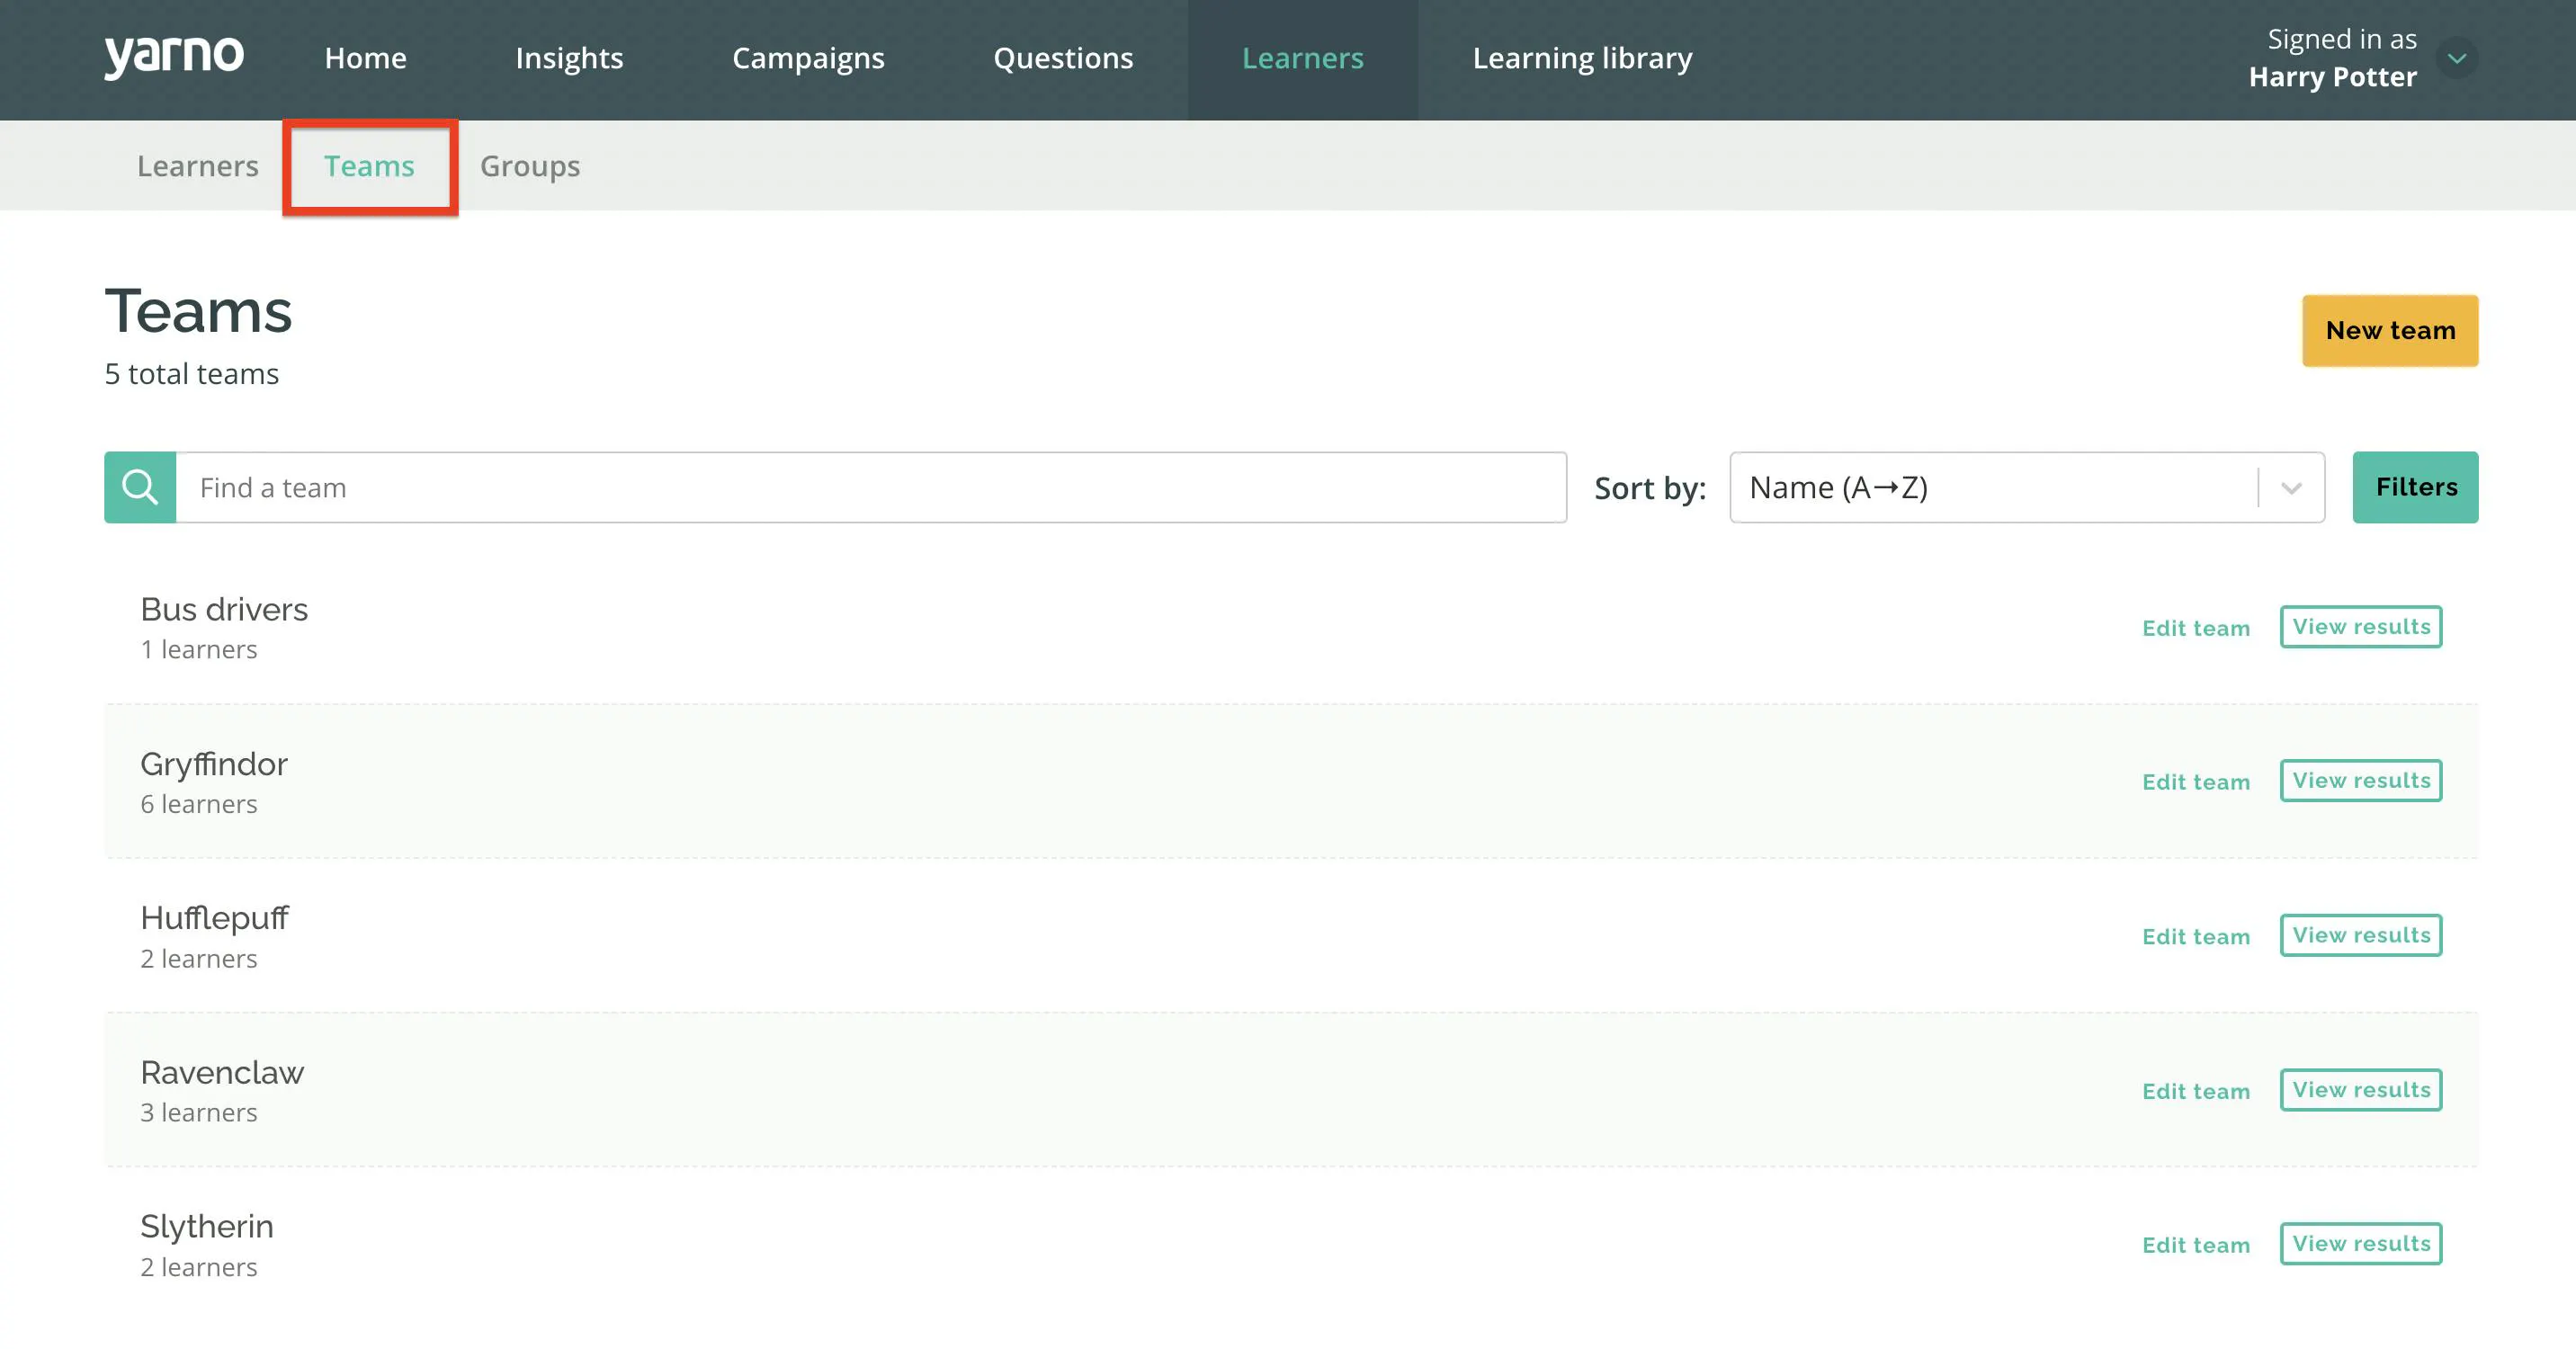
Task: Click the Ravenclaw team name
Action: [222, 1072]
